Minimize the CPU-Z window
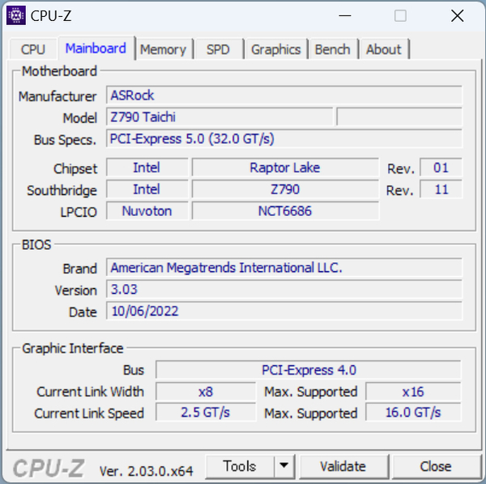The width and height of the screenshot is (486, 484). click(345, 16)
